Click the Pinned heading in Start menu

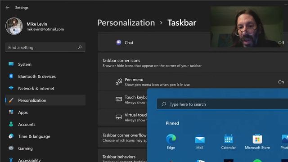pyautogui.click(x=172, y=123)
